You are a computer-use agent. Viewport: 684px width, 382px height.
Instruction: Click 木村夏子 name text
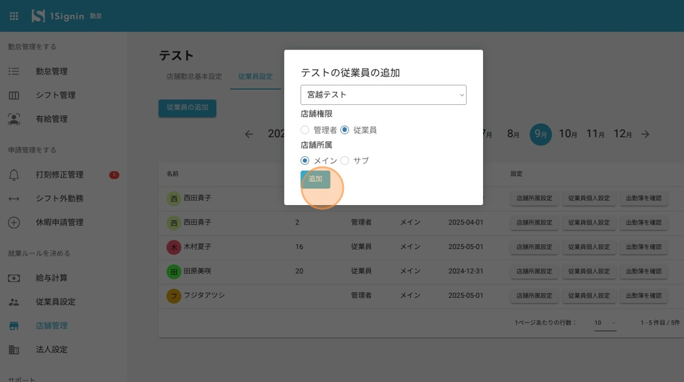click(197, 247)
